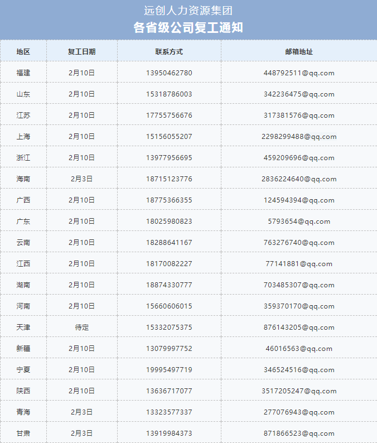Select the 邮箱地址 column header
Screen dimensions: 377x443
[x=299, y=51]
